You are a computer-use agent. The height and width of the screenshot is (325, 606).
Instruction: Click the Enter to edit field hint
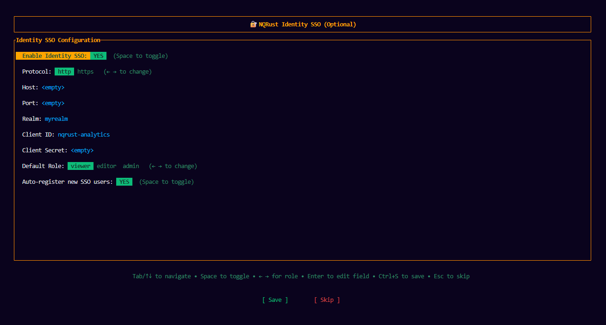pyautogui.click(x=338, y=276)
